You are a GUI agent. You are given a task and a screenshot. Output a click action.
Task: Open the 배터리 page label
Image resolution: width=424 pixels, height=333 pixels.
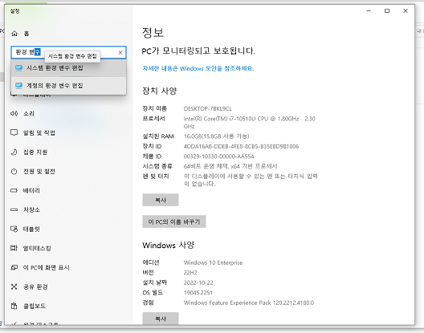31,190
